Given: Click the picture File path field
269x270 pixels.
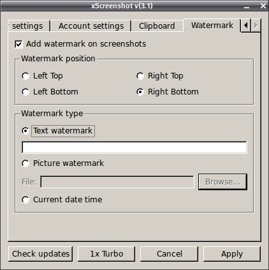Looking at the screenshot, I should point(117,182).
